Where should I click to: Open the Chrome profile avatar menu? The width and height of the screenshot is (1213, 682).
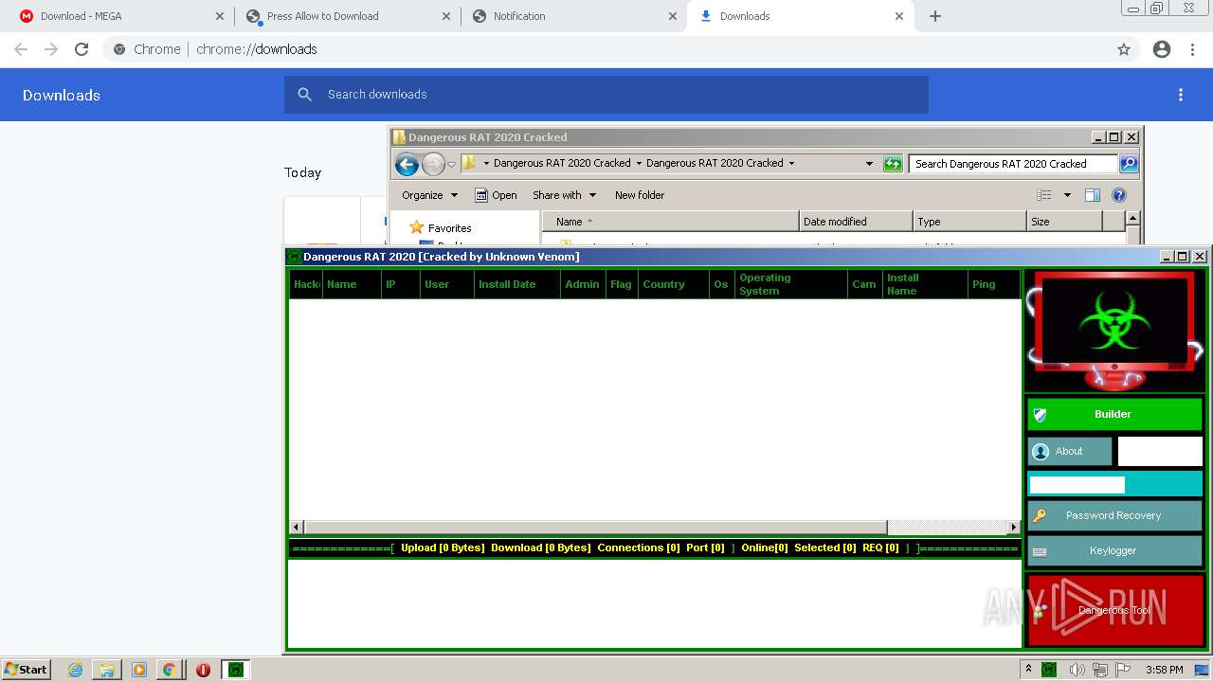(x=1162, y=49)
